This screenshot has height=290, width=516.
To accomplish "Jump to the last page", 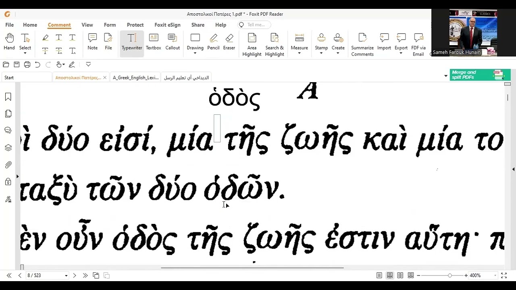I will point(85,275).
